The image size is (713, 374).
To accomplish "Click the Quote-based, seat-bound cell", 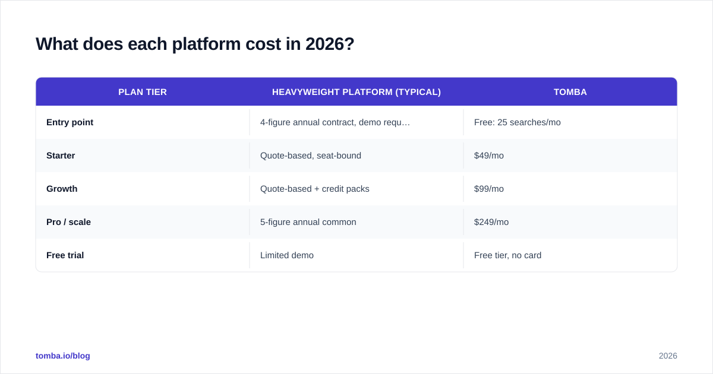I will pos(311,156).
